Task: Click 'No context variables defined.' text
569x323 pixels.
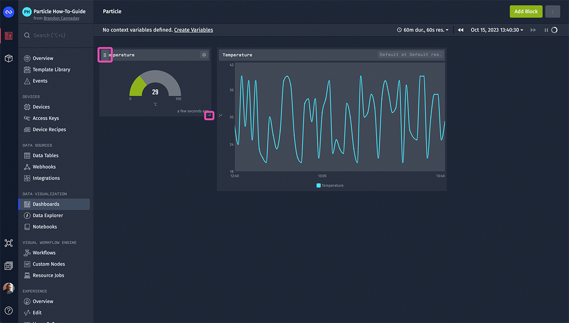Action: 138,30
